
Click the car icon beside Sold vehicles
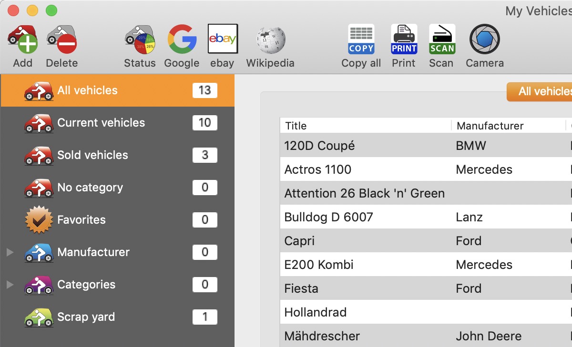(x=39, y=155)
